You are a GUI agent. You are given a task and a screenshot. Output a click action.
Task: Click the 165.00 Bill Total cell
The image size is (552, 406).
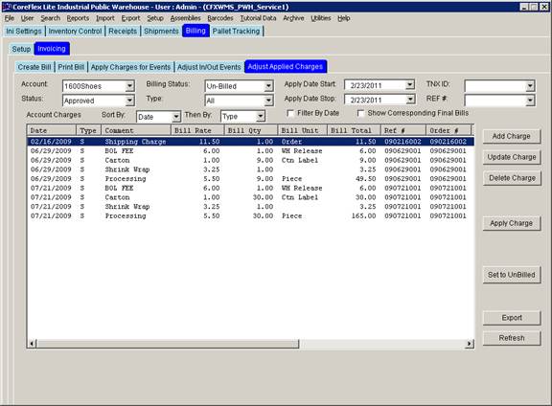click(363, 216)
